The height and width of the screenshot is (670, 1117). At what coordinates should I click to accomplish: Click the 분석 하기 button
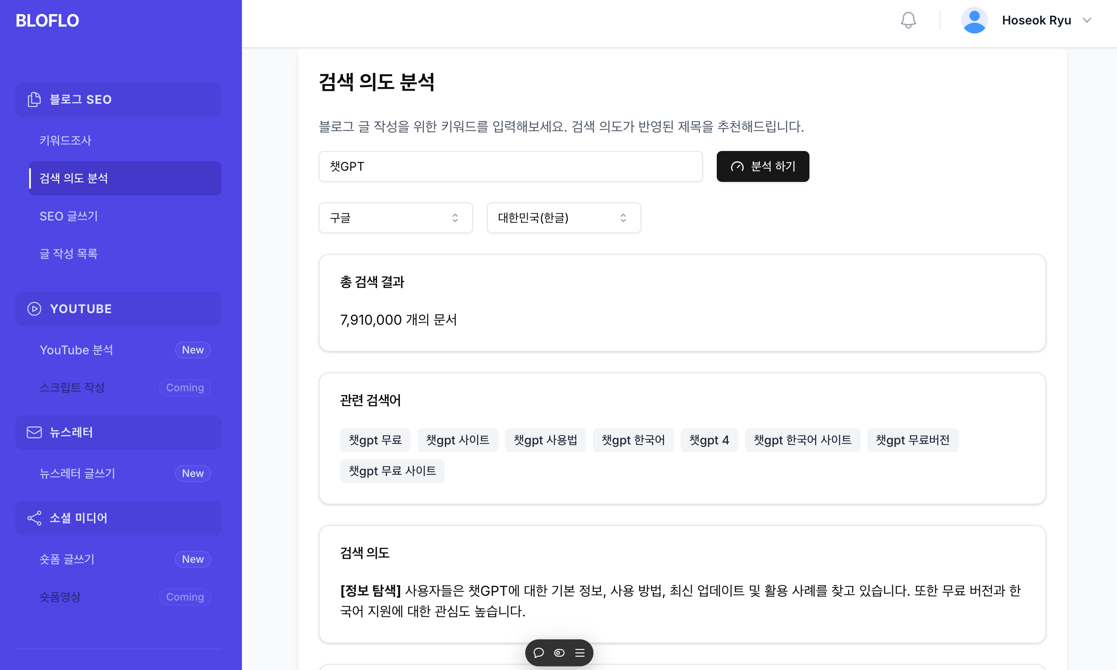763,166
